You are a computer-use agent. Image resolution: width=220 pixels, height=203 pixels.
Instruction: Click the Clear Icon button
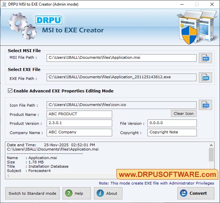(184, 114)
